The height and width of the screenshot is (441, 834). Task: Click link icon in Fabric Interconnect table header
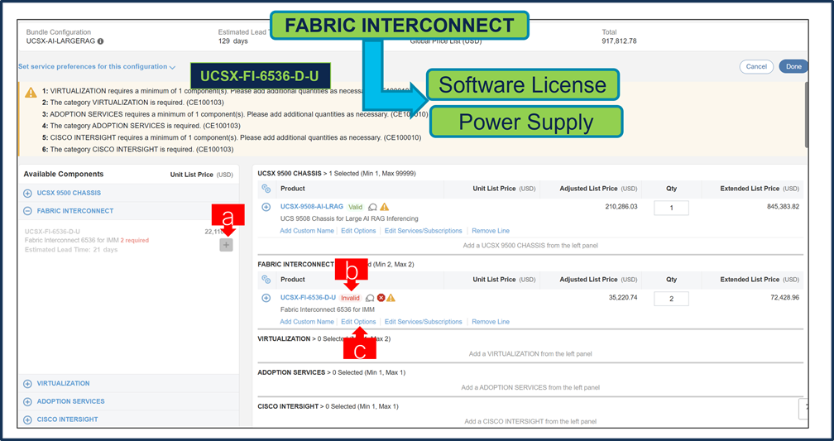[266, 280]
